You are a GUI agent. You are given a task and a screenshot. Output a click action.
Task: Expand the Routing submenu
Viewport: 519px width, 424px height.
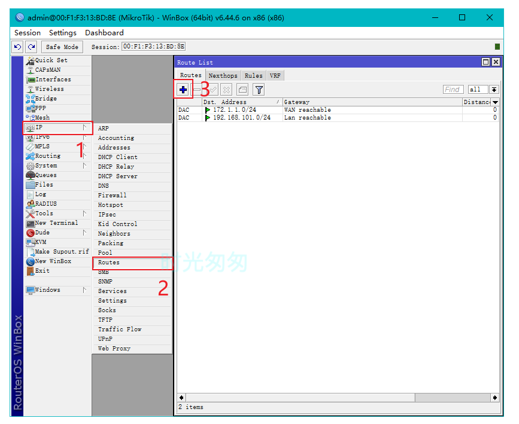pos(57,156)
